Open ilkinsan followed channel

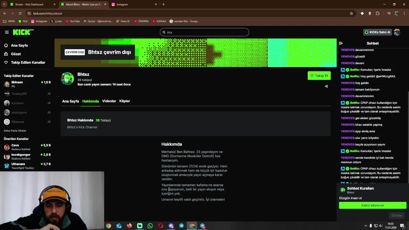click(27, 84)
